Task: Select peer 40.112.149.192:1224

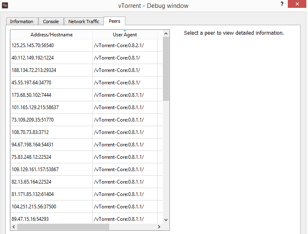Action: (x=52, y=58)
